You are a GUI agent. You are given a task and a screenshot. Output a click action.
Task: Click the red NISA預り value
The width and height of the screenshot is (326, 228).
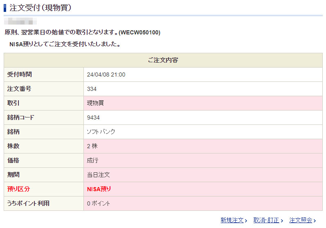point(99,189)
